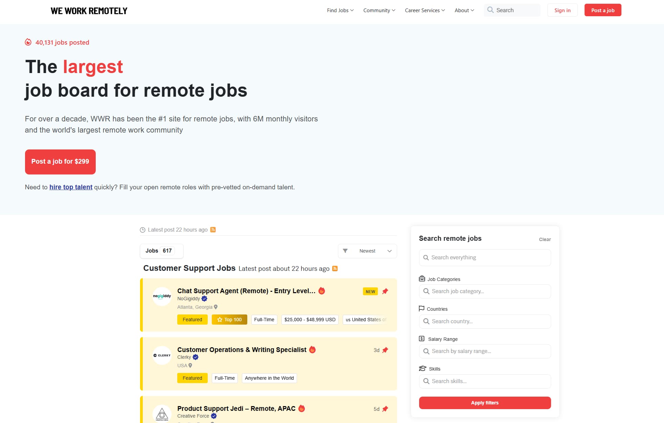Click flame icon on Product Support Jedi

[x=302, y=408]
